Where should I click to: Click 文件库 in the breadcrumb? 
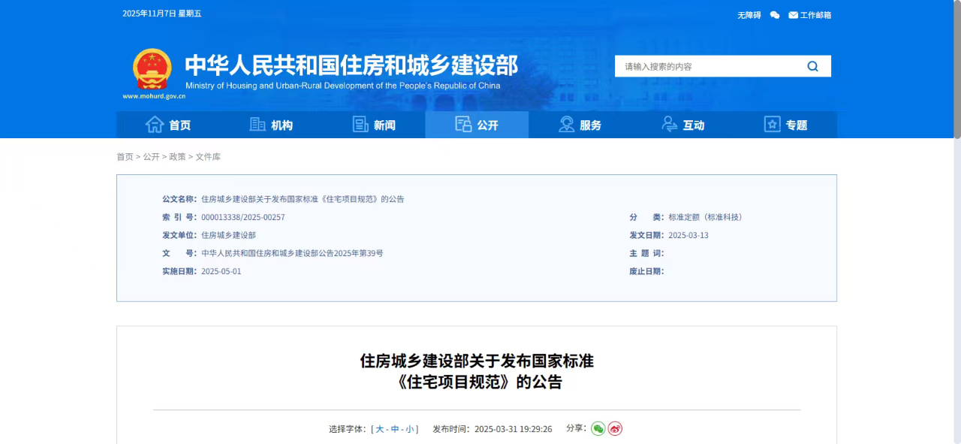pos(208,157)
